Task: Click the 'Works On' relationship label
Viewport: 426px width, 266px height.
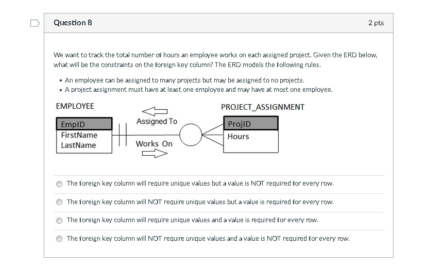Action: [x=154, y=144]
